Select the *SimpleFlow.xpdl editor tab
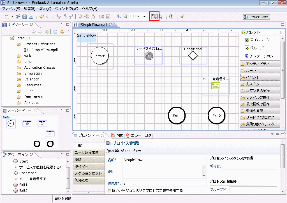Viewport: 287px width, 203px height. pyautogui.click(x=93, y=25)
